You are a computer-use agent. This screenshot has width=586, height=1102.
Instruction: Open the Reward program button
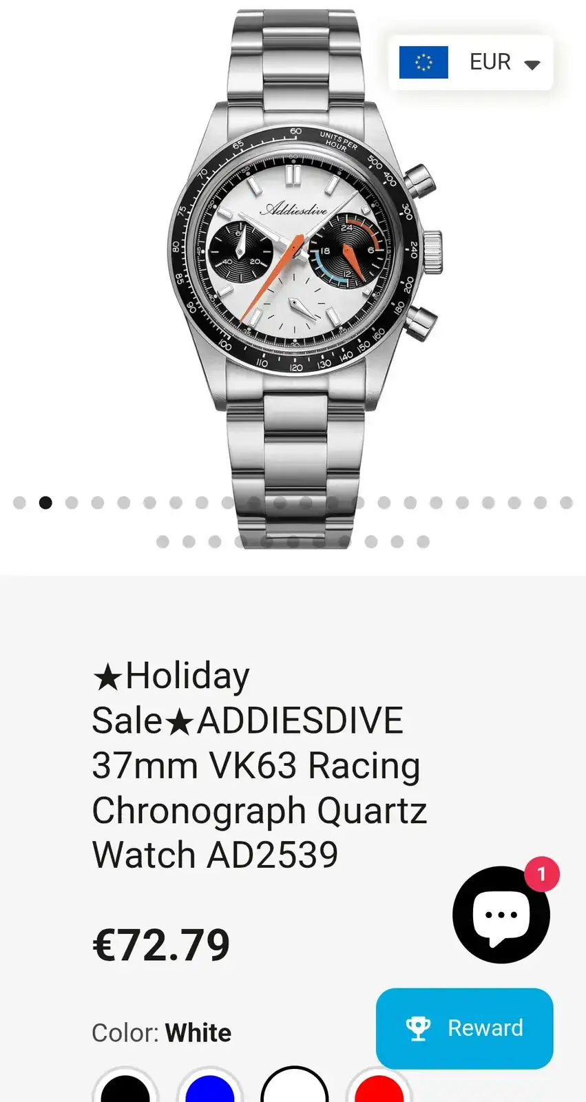[465, 1028]
